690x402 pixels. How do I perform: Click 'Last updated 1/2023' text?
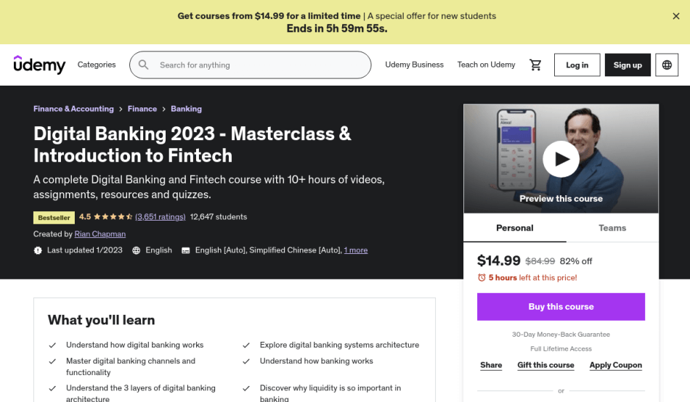(85, 250)
